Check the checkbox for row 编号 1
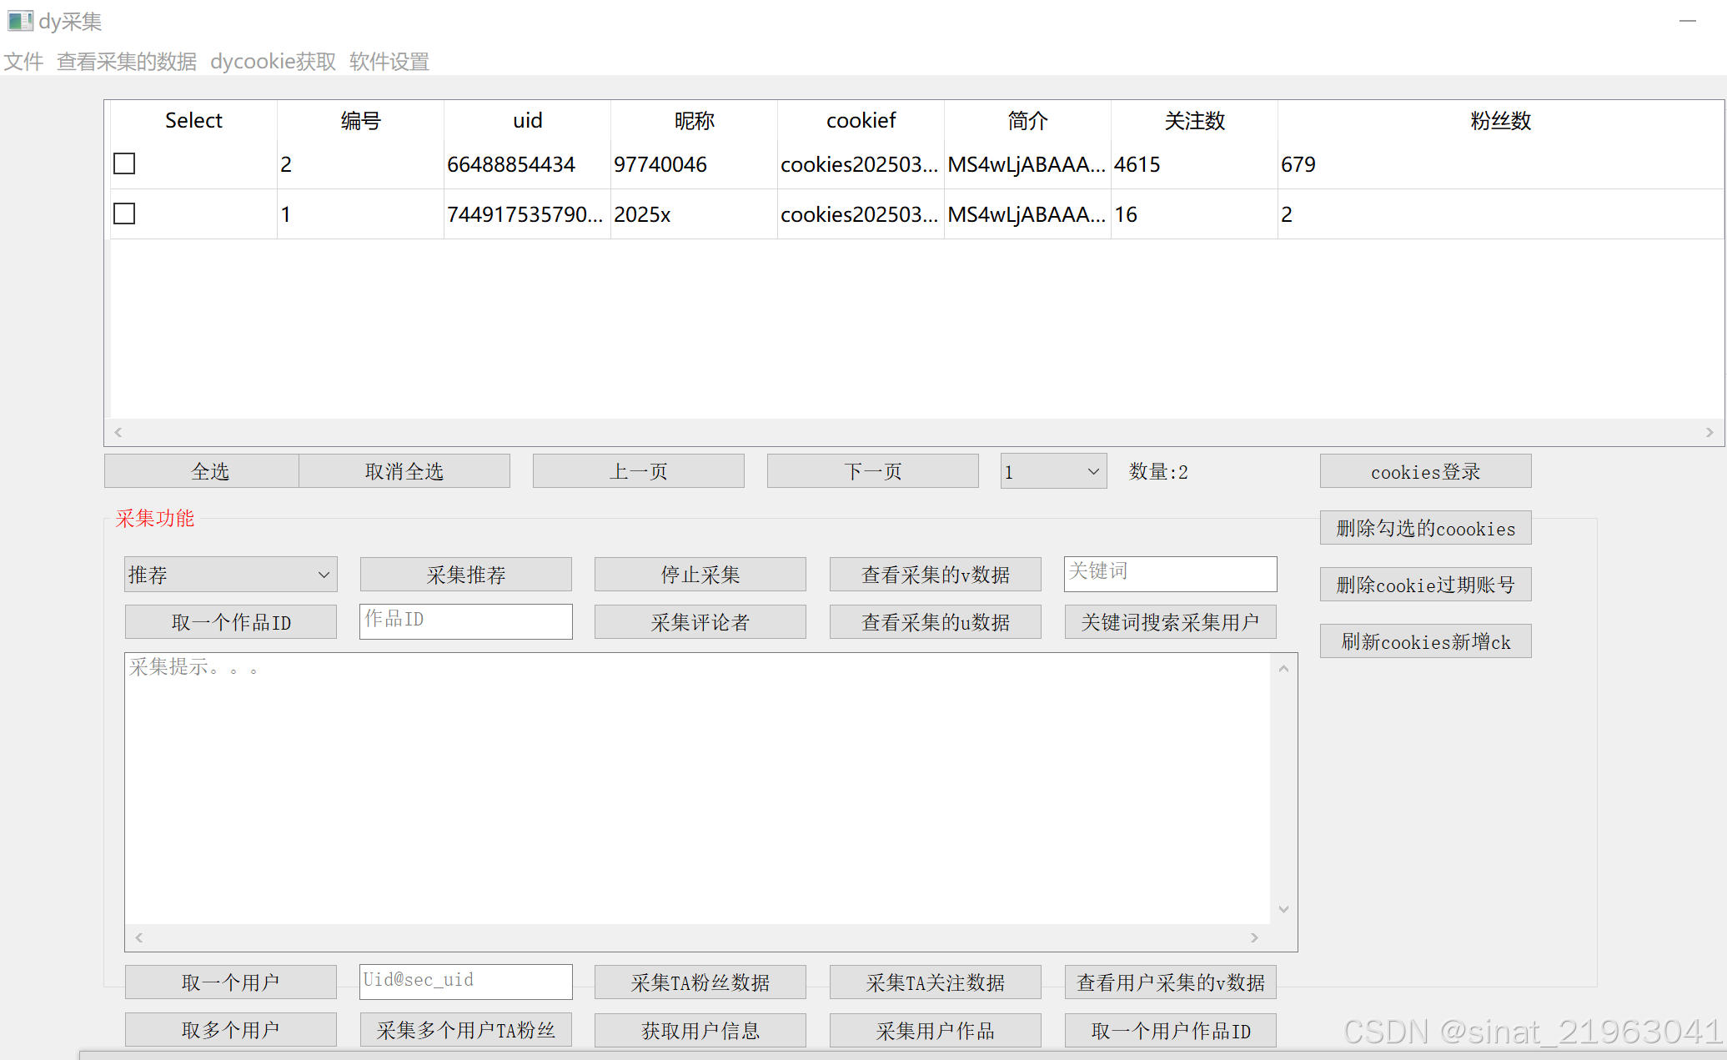Image resolution: width=1727 pixels, height=1060 pixels. tap(124, 214)
